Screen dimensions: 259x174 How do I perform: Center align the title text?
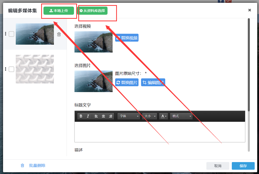(103, 116)
